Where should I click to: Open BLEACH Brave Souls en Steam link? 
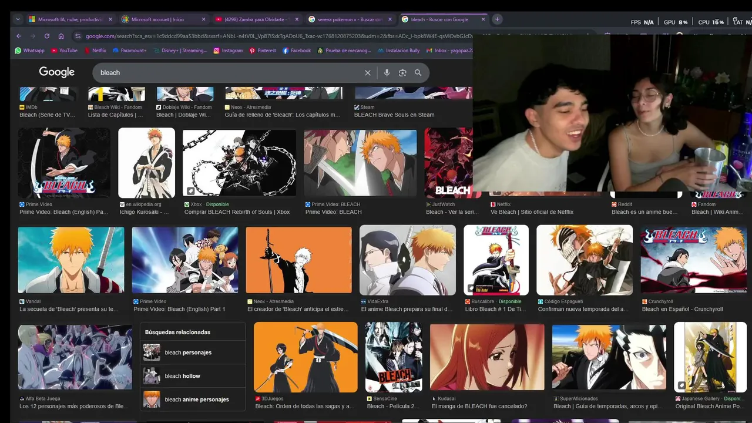394,115
